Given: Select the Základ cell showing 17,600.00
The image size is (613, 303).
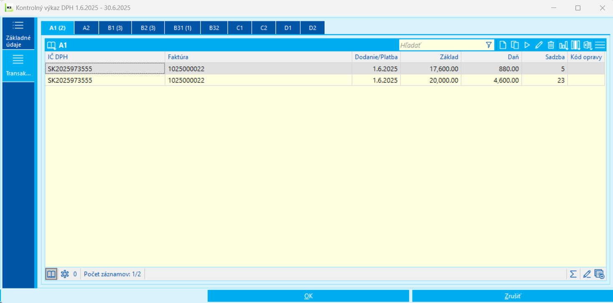Looking at the screenshot, I should coord(431,69).
